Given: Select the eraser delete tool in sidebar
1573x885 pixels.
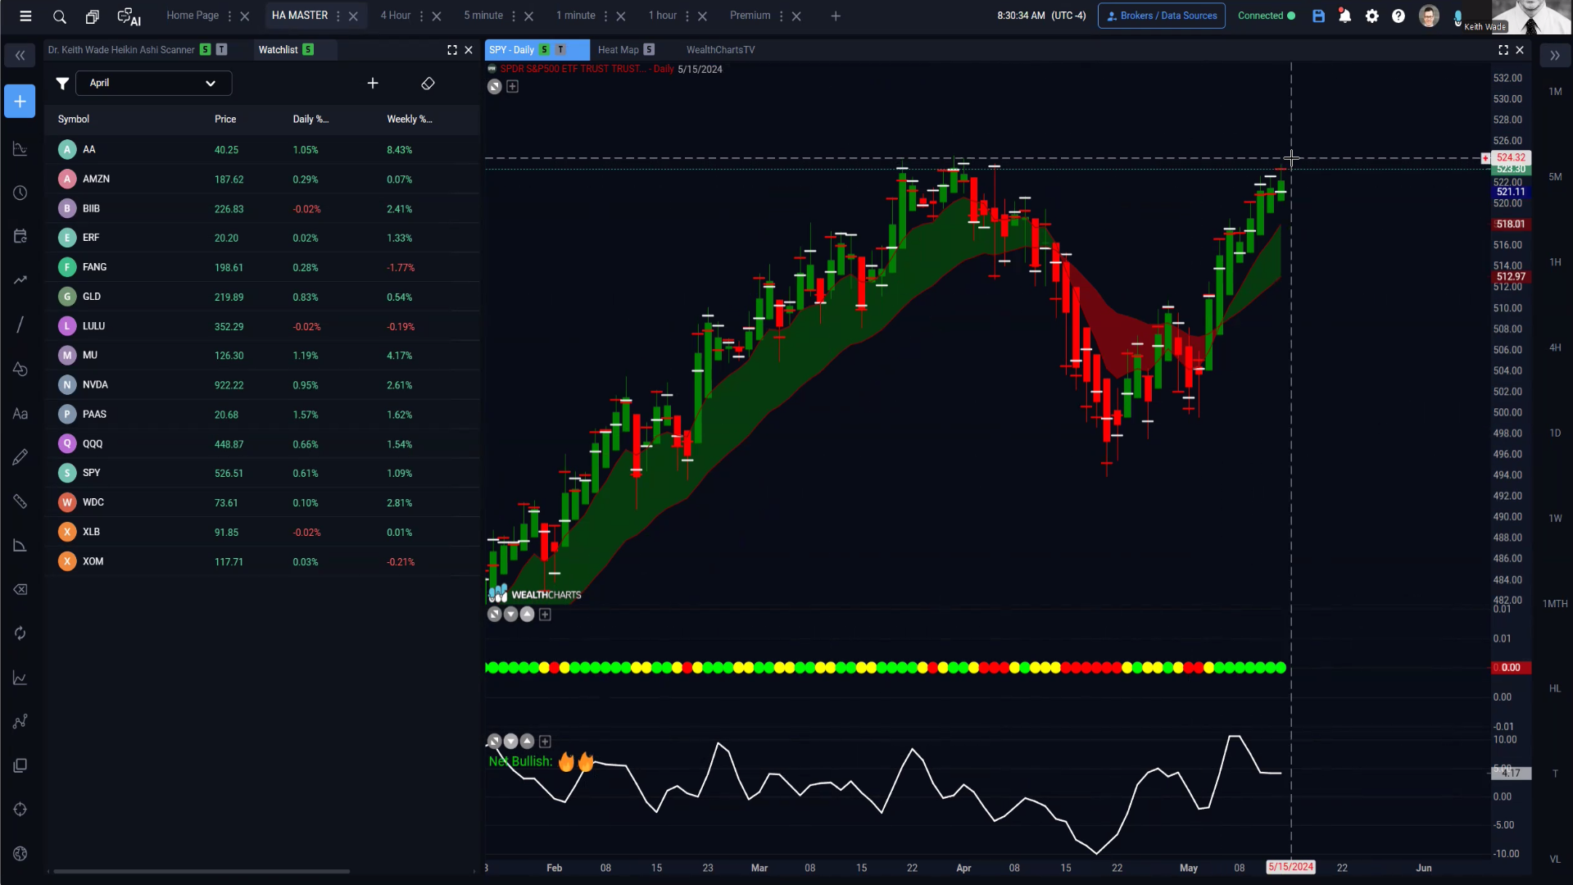Looking at the screenshot, I should click(20, 590).
